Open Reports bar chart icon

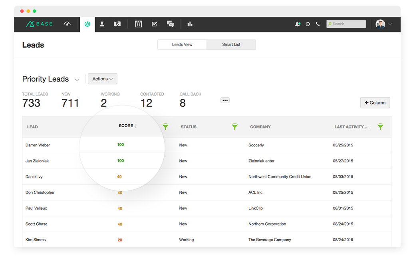coord(190,24)
